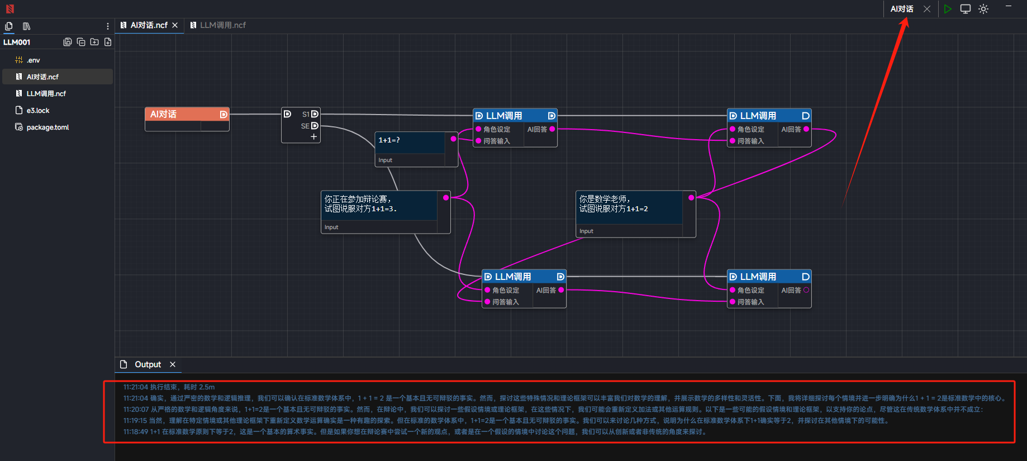Screen dimensions: 1027x461
Task: Click the hollow AI回答 output port
Action: pyautogui.click(x=806, y=290)
